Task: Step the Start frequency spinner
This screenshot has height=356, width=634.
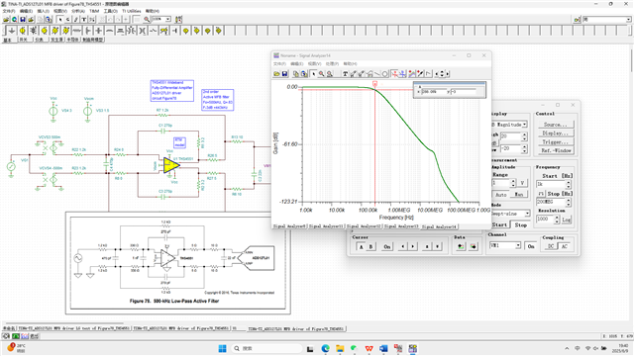Action: coord(568,184)
